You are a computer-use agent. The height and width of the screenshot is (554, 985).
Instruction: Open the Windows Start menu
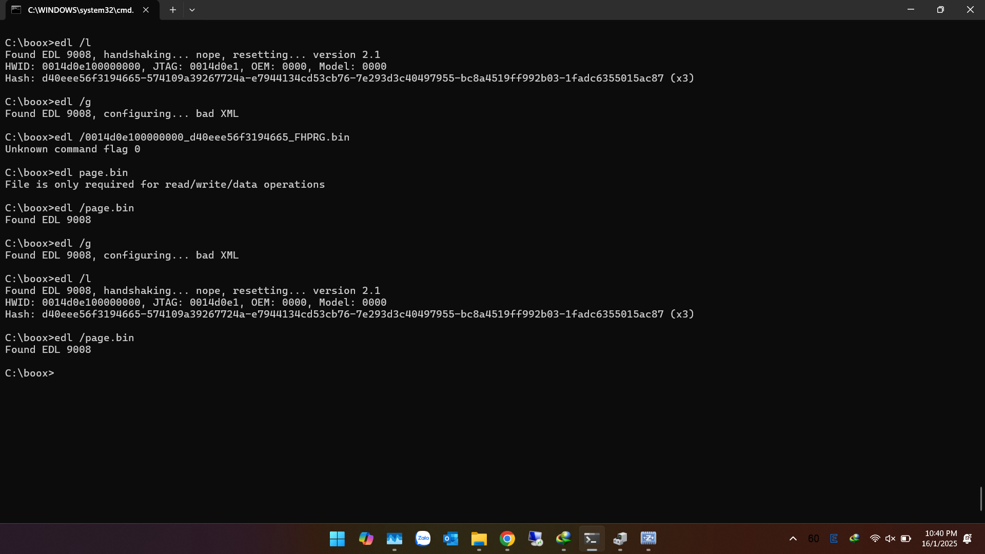(337, 539)
